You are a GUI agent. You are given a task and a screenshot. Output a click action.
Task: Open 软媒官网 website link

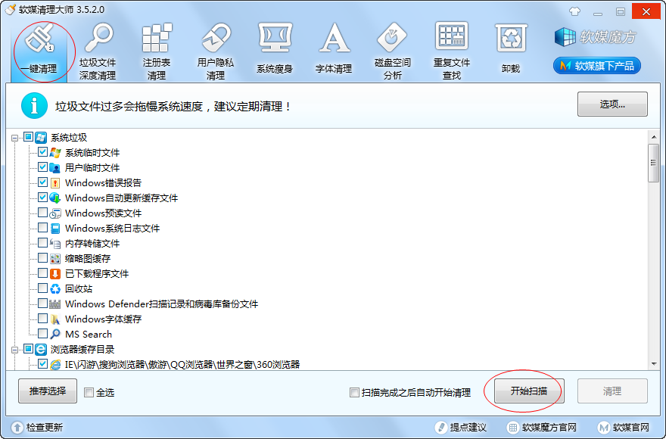click(624, 427)
